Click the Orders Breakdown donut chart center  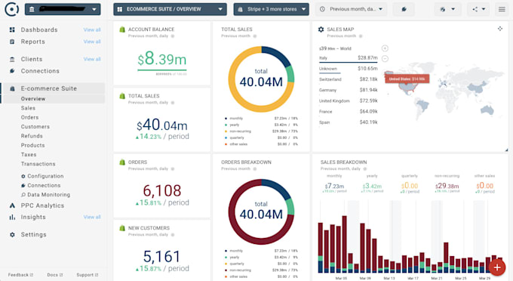pyautogui.click(x=261, y=212)
